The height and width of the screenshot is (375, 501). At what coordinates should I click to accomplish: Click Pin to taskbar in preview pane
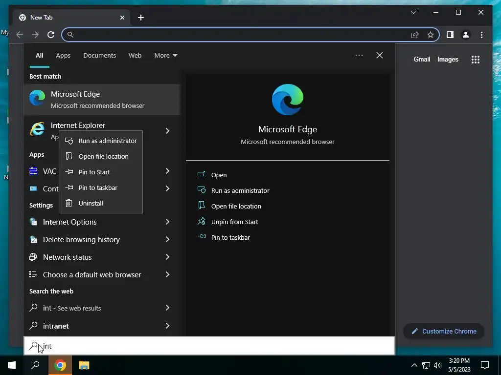(224, 237)
